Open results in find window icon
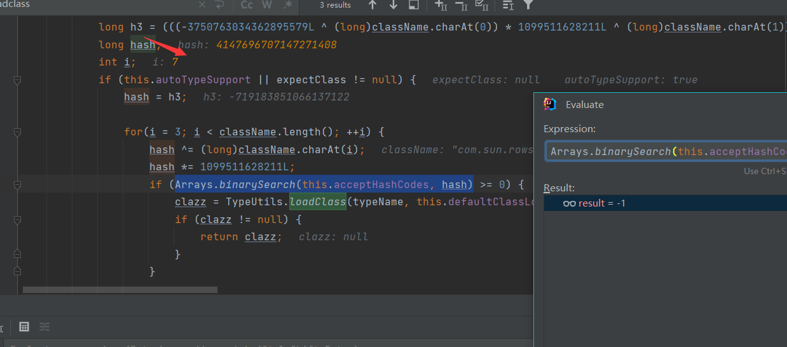787x347 pixels. [x=414, y=5]
